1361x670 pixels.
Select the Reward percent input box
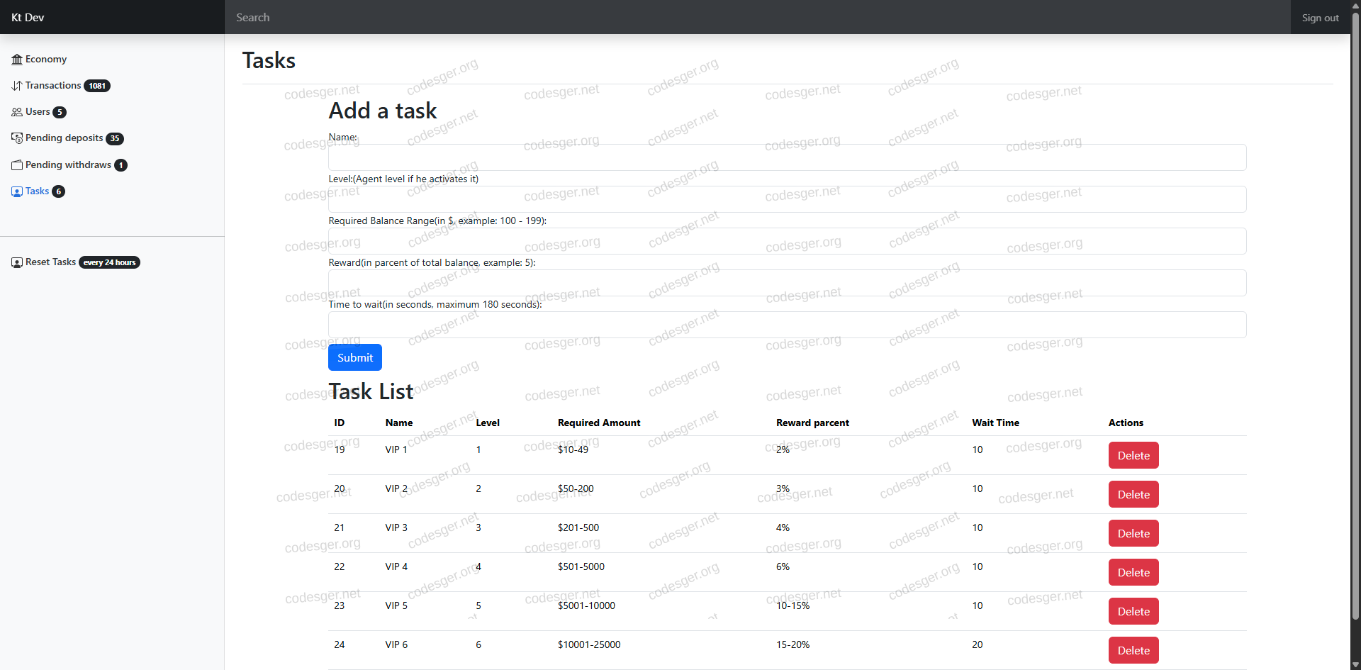(x=787, y=283)
